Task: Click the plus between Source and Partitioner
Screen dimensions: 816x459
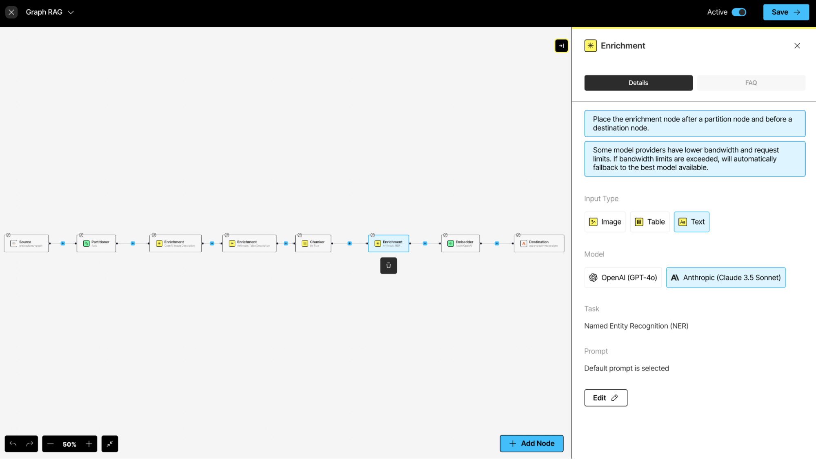Action: pyautogui.click(x=62, y=243)
